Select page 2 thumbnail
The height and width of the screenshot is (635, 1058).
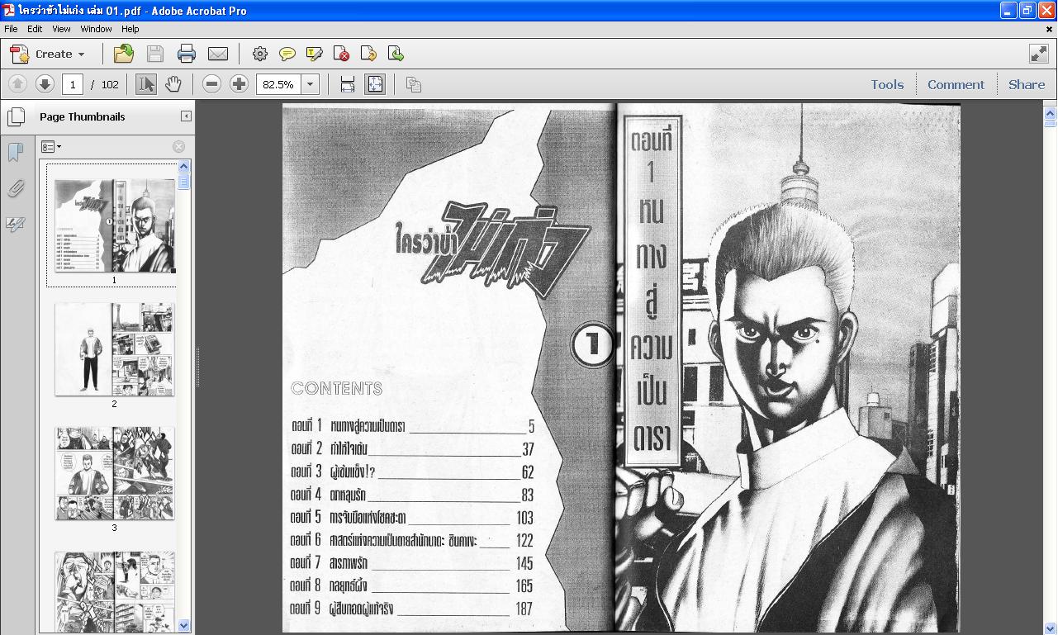(x=115, y=349)
